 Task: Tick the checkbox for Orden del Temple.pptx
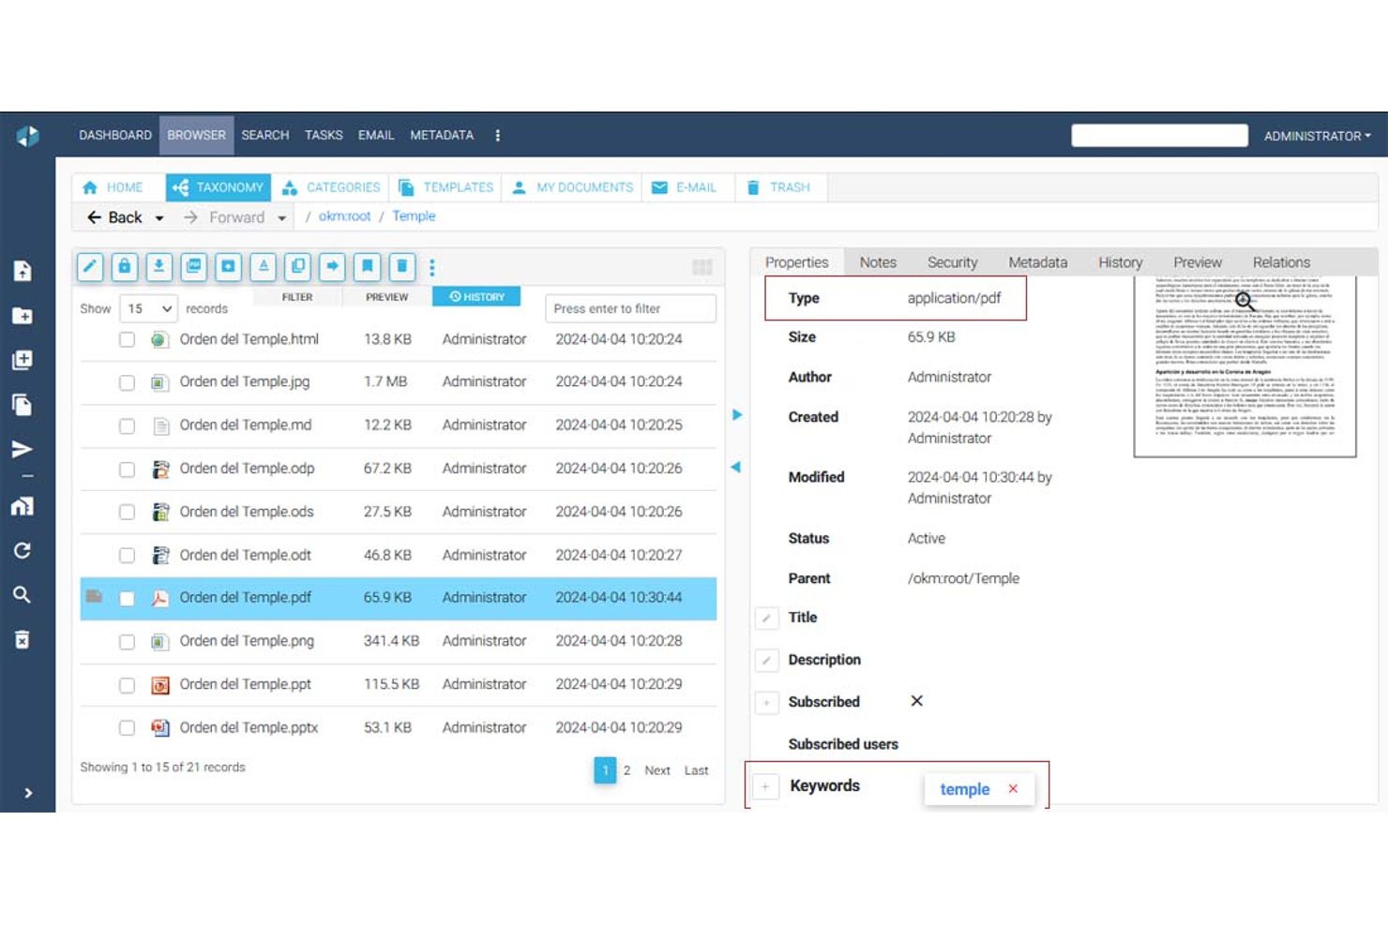[x=127, y=727]
